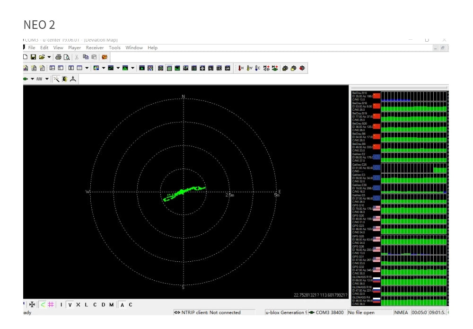Toggle the 'A' button in bottom toolbar
The image size is (473, 329).
(x=122, y=305)
